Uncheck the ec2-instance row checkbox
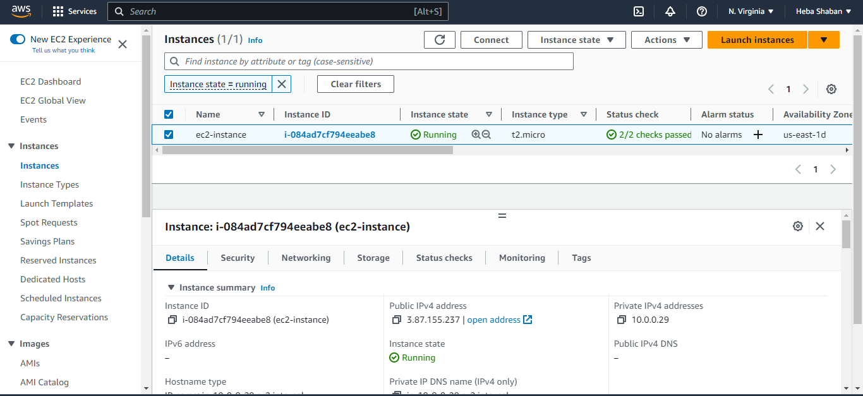Viewport: 863px width, 396px height. click(x=168, y=134)
